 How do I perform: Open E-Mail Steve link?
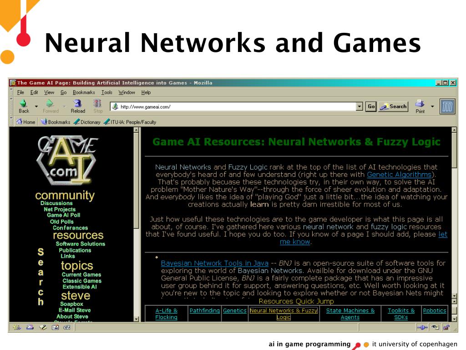coord(75,310)
